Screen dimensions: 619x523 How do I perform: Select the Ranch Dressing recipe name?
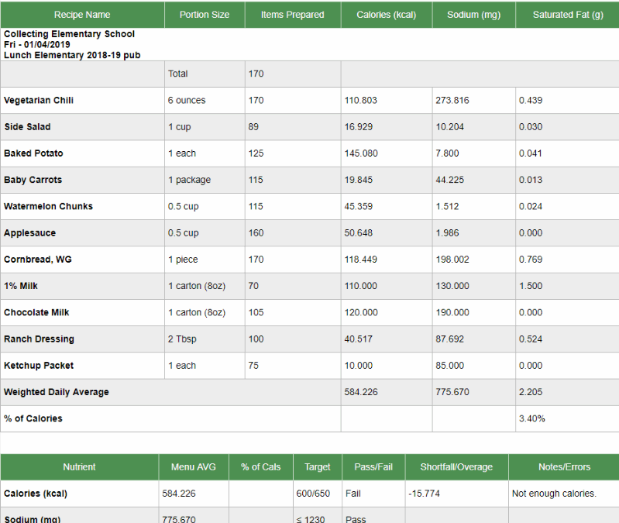coord(39,339)
